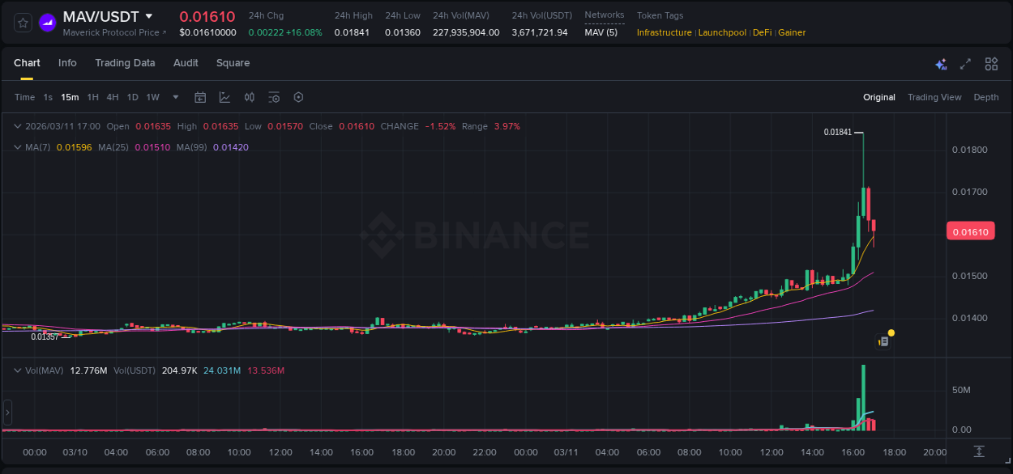The width and height of the screenshot is (1013, 474).
Task: Switch chart to Trading View mode
Action: (x=934, y=97)
